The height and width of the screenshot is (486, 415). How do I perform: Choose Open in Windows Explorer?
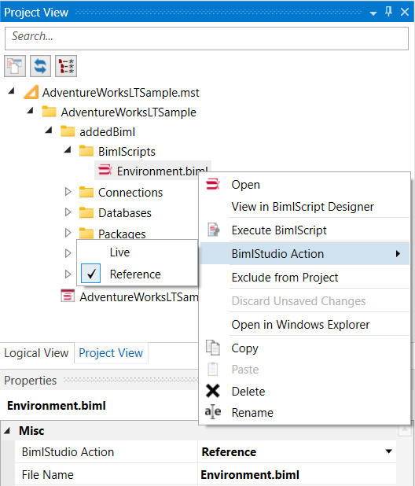[305, 324]
